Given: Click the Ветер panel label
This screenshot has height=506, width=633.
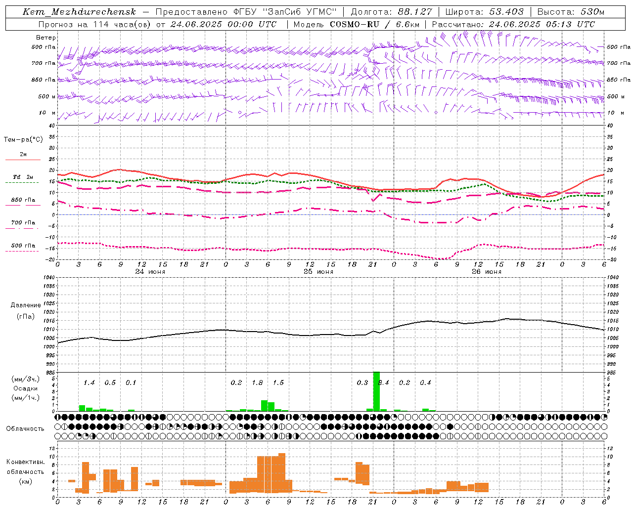Looking at the screenshot, I should (x=45, y=38).
